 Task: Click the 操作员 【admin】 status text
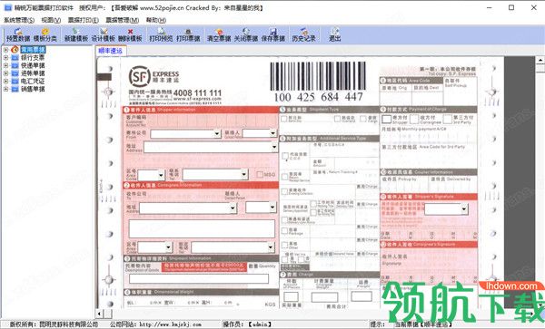pos(247,324)
